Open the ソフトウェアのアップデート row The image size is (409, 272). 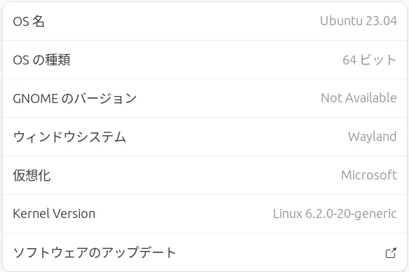click(205, 252)
